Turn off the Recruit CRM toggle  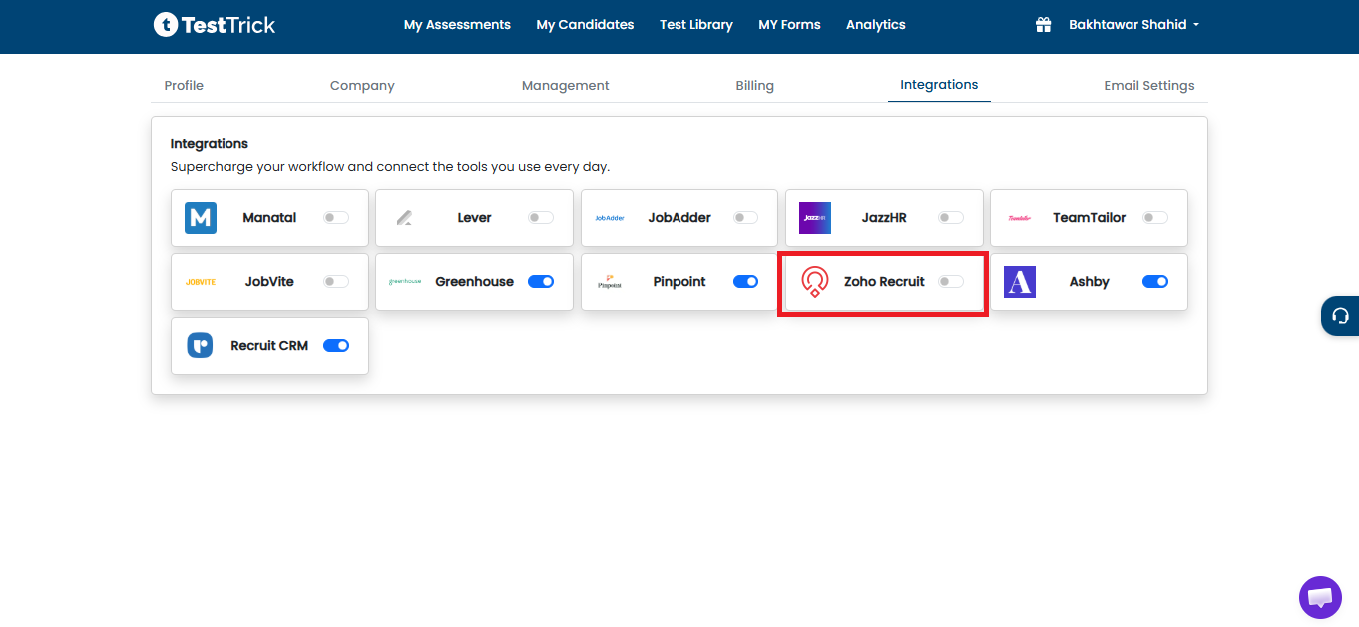(x=336, y=345)
